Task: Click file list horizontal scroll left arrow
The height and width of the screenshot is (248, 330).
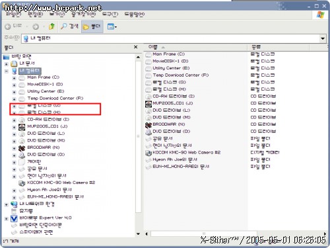Action: click(x=147, y=234)
